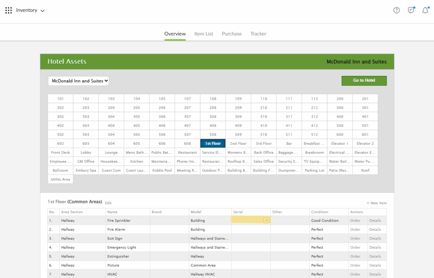Select the Utility Area cell

[x=61, y=180]
